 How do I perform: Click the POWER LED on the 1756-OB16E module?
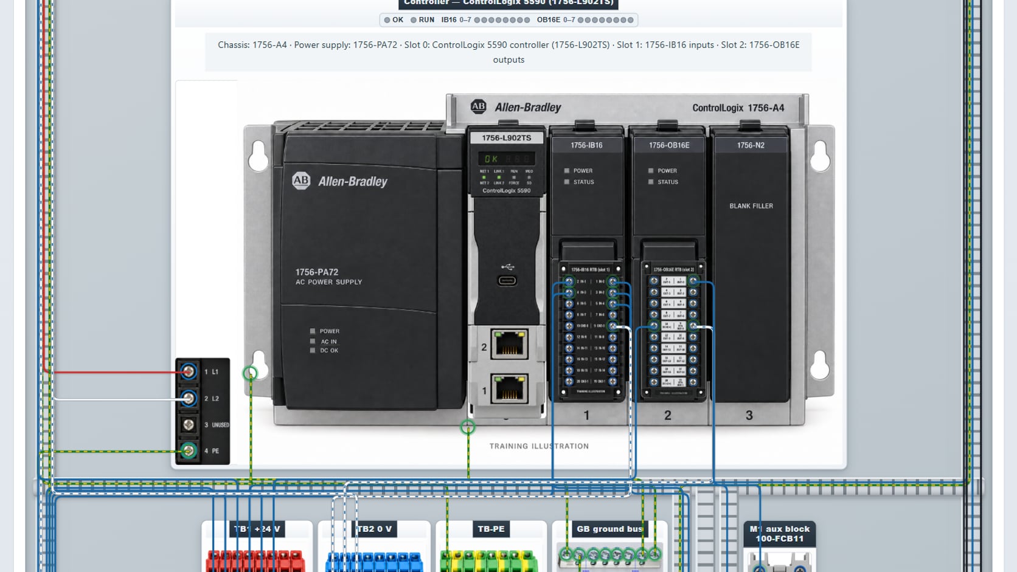point(651,171)
